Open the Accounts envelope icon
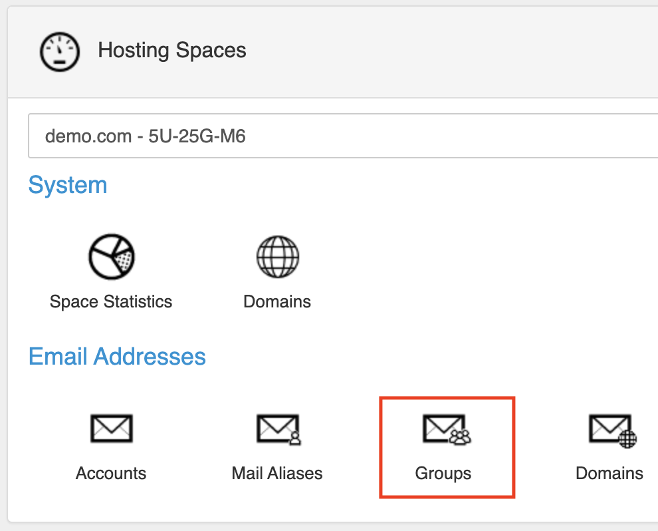Screen dimensions: 658x531 pos(112,429)
